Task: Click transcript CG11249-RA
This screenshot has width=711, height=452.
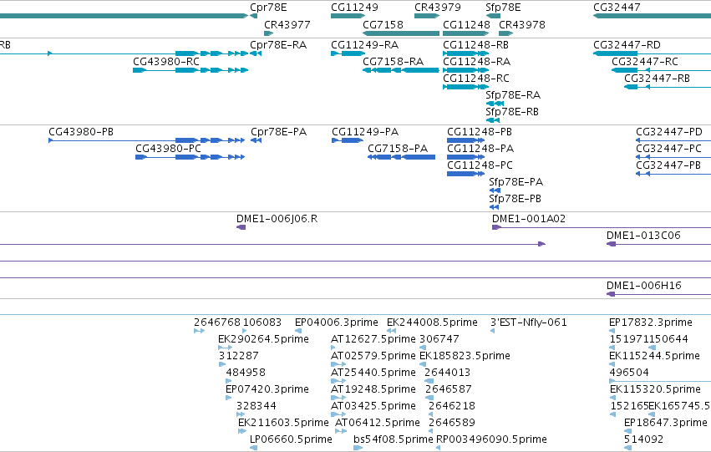Action: point(364,45)
